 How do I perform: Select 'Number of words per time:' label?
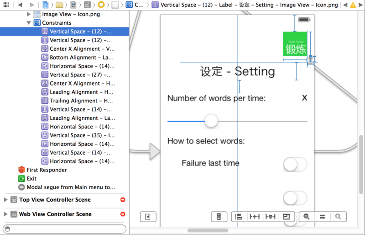(x=216, y=98)
